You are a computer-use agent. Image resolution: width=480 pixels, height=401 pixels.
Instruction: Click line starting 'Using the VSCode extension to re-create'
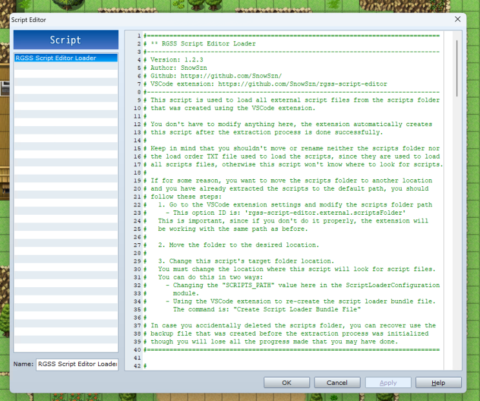[289, 301]
